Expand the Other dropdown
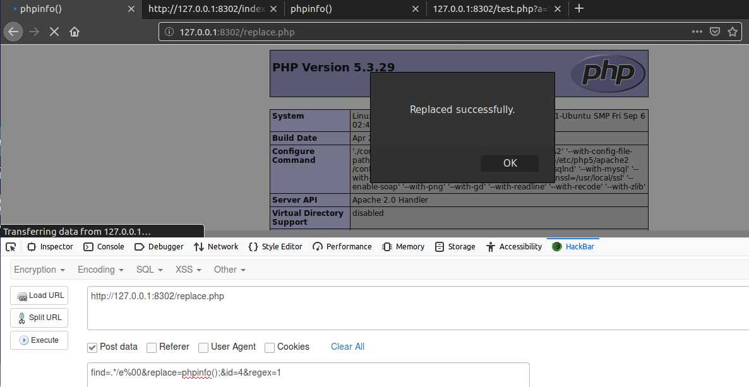 pos(230,270)
